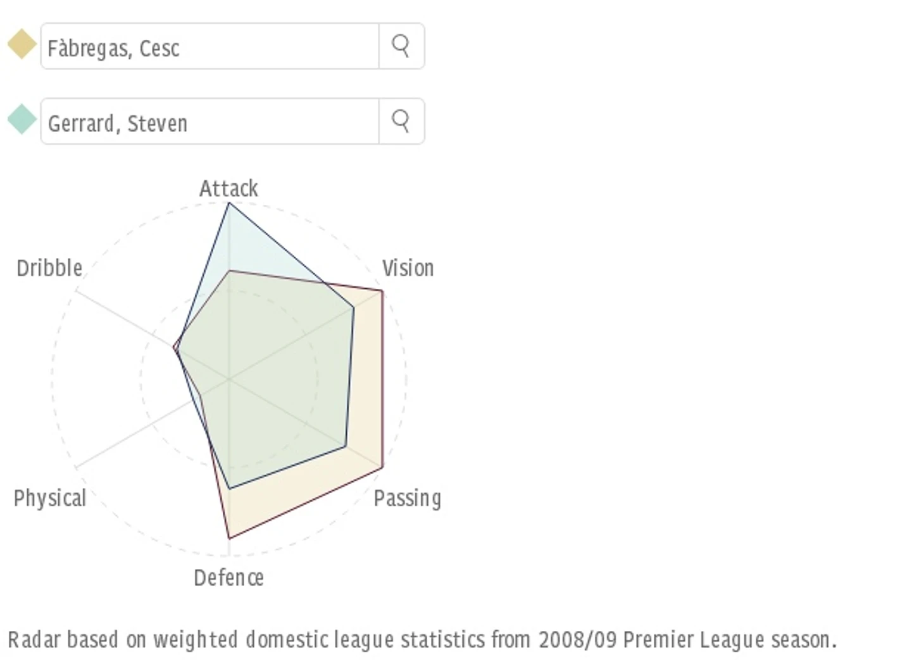Select Gerrard's vertex on the Passing axis
The image size is (924, 665).
[346, 447]
